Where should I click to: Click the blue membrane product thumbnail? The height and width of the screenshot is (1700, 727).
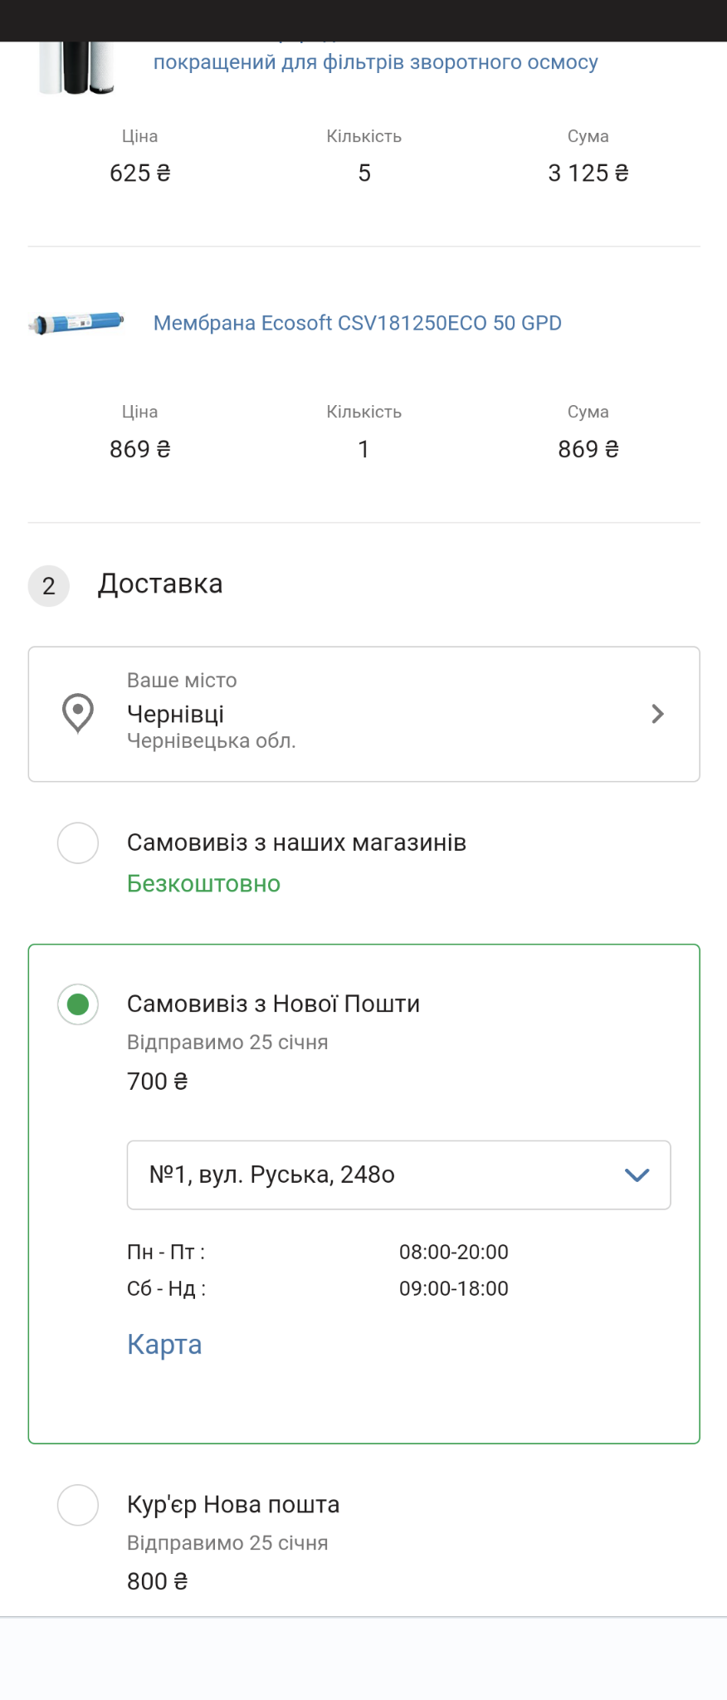point(76,323)
